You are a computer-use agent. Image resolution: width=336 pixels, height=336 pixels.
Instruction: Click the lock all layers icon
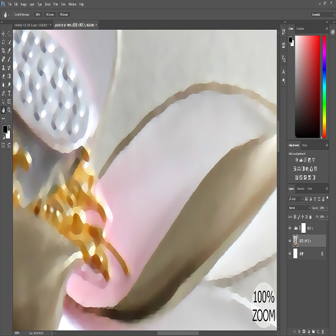point(310,217)
